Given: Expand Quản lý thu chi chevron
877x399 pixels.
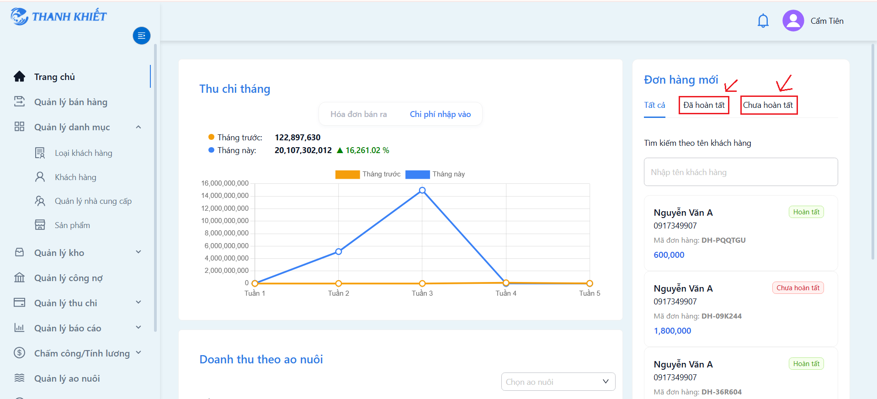Looking at the screenshot, I should point(138,303).
